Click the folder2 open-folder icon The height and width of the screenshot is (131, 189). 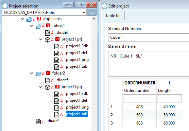coord(38,74)
